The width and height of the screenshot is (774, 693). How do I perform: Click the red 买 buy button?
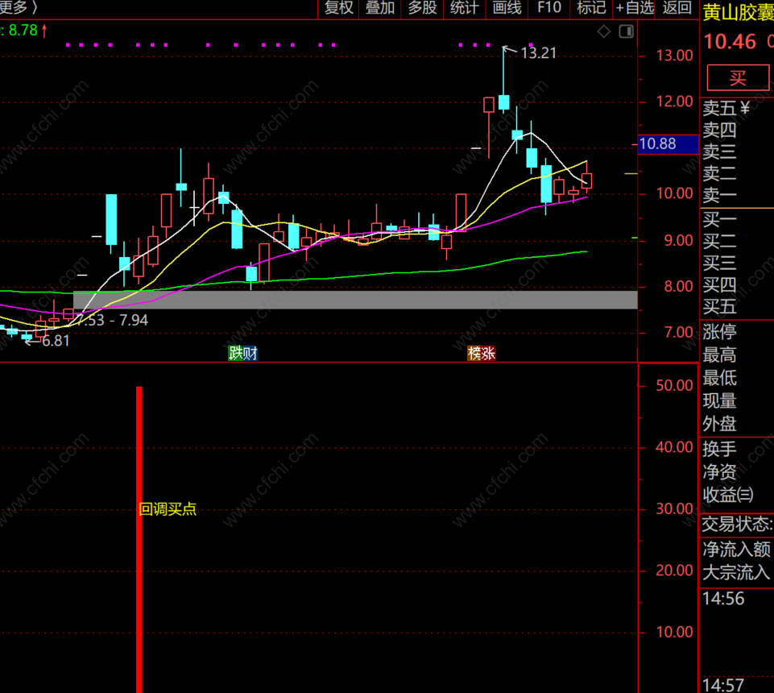point(738,78)
